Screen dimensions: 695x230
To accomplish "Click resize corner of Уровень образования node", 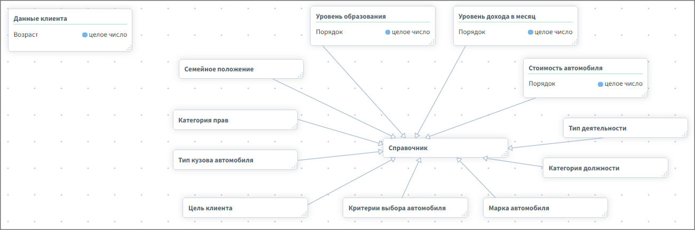I will tap(432, 42).
